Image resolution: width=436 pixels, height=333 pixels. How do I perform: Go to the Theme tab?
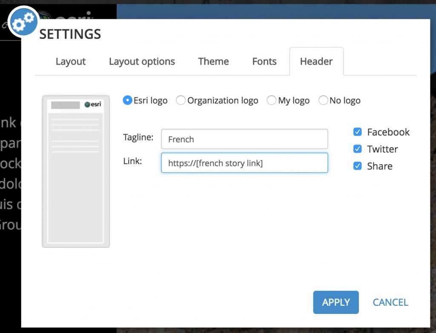click(213, 62)
